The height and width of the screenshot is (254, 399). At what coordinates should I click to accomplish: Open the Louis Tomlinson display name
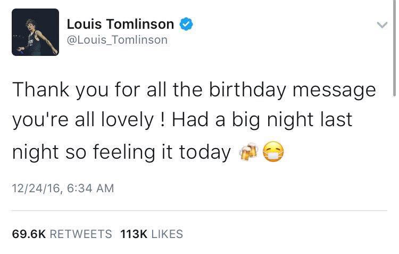pos(120,24)
